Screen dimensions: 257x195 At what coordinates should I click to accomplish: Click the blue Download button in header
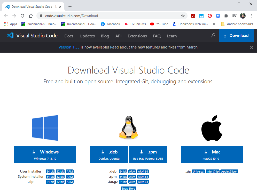pyautogui.click(x=236, y=35)
